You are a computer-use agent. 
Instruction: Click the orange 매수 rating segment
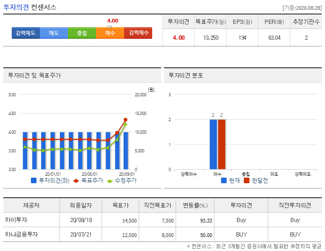coord(110,33)
